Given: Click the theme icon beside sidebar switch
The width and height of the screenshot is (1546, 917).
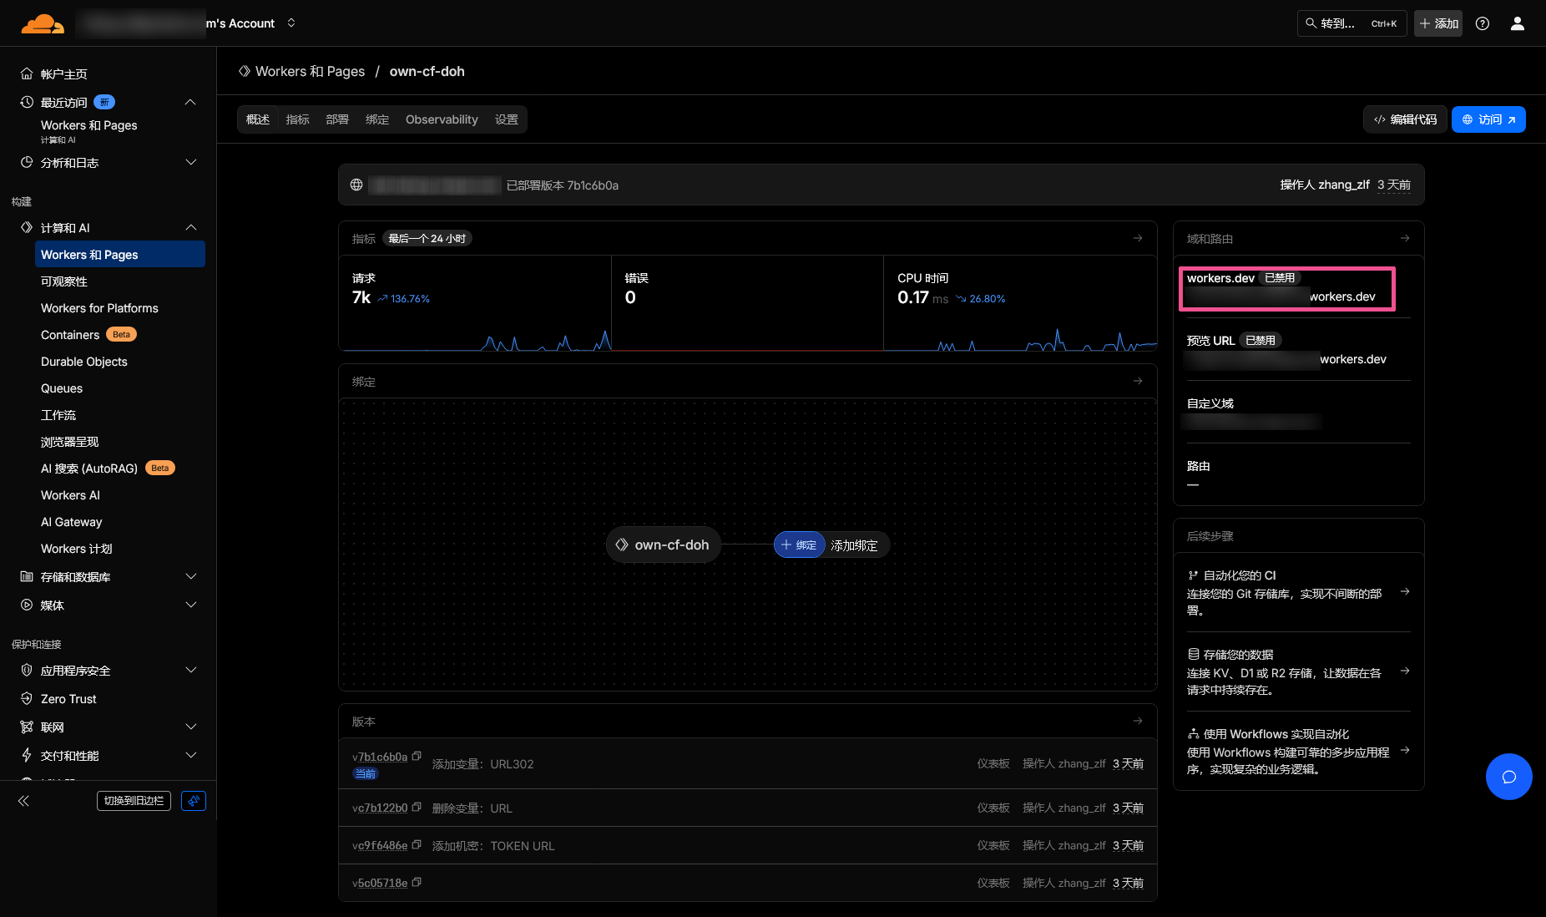Looking at the screenshot, I should pos(194,801).
